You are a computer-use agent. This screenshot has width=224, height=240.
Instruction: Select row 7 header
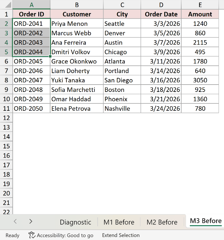click(6, 71)
